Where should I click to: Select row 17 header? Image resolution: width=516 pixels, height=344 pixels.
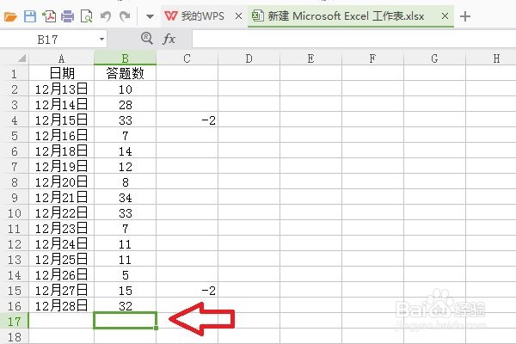pyautogui.click(x=14, y=321)
